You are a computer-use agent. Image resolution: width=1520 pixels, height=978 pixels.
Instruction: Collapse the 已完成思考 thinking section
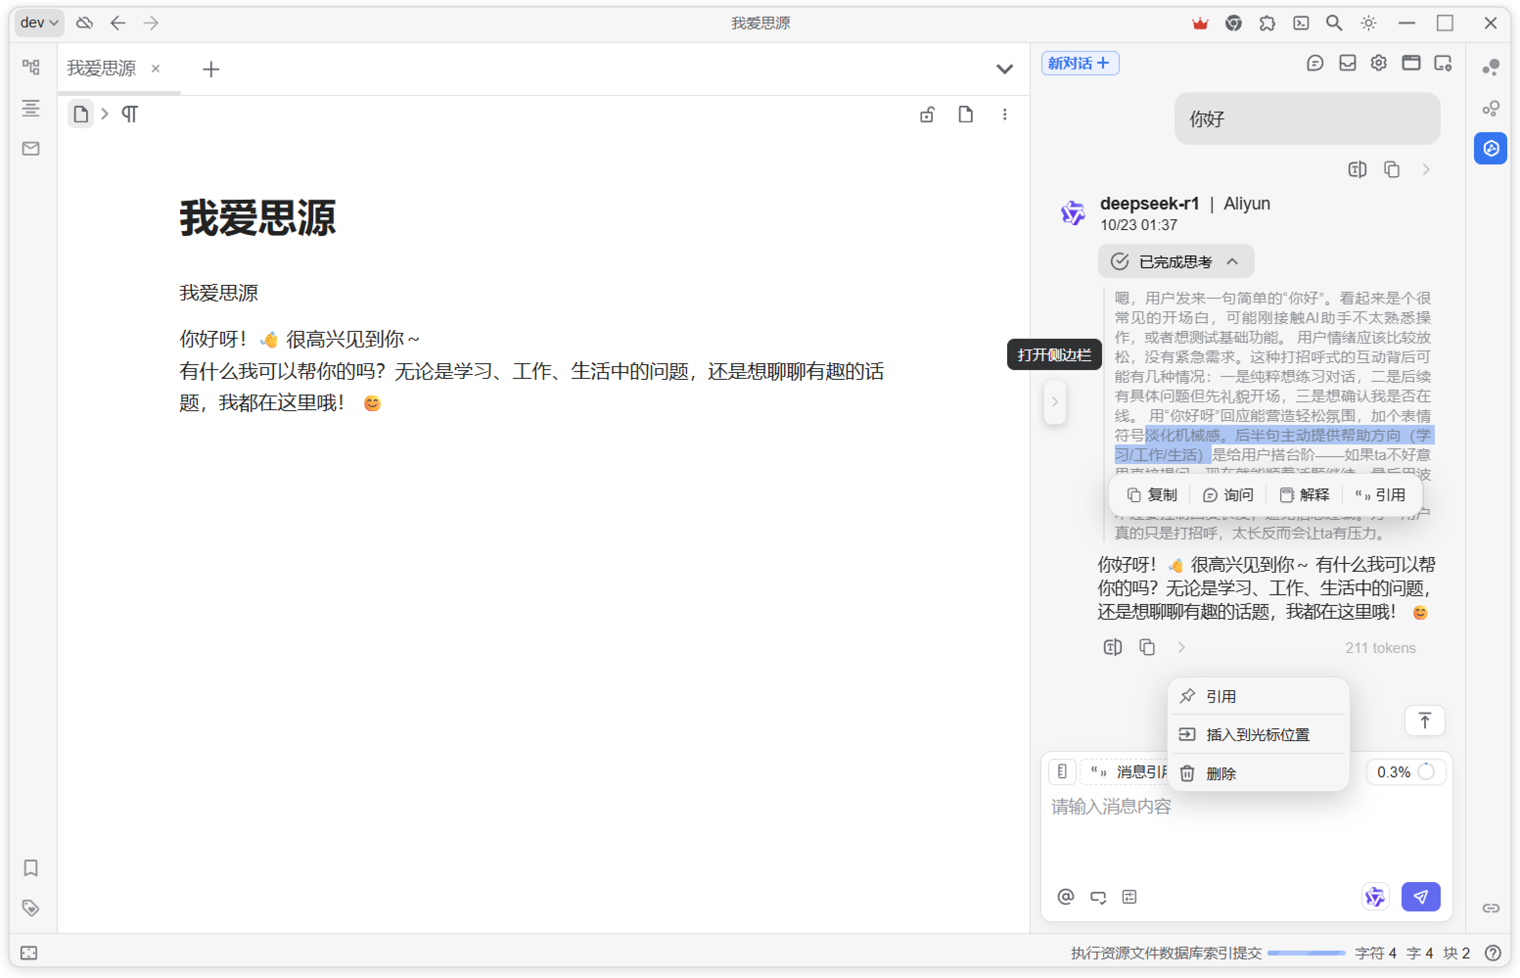click(1176, 262)
